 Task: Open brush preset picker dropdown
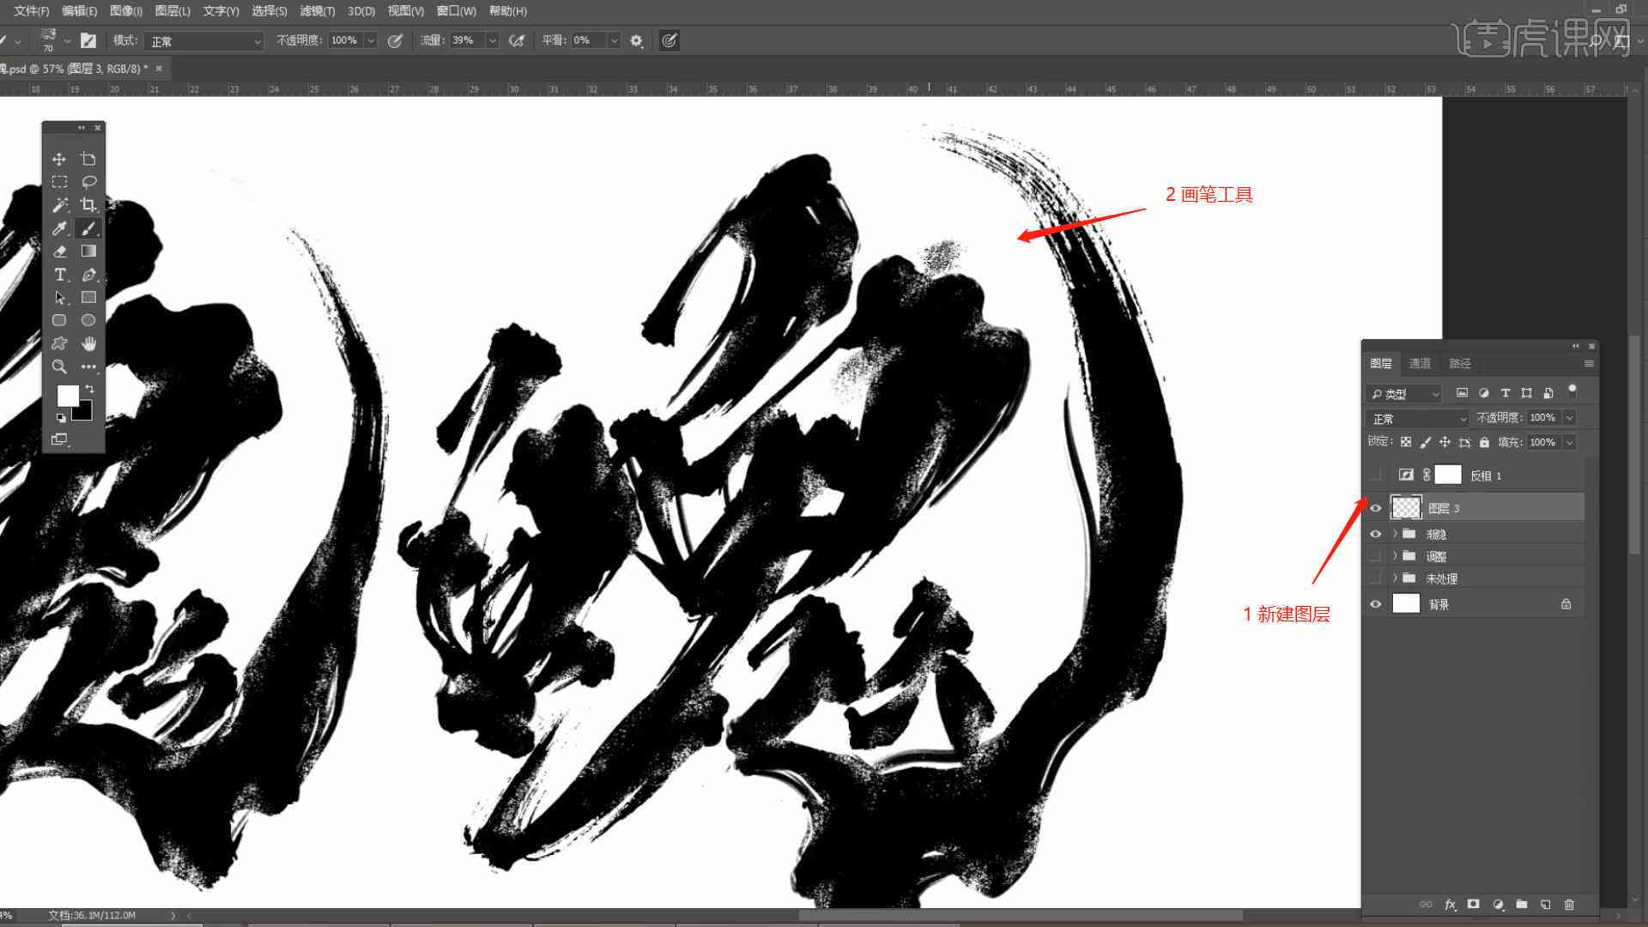tap(67, 40)
